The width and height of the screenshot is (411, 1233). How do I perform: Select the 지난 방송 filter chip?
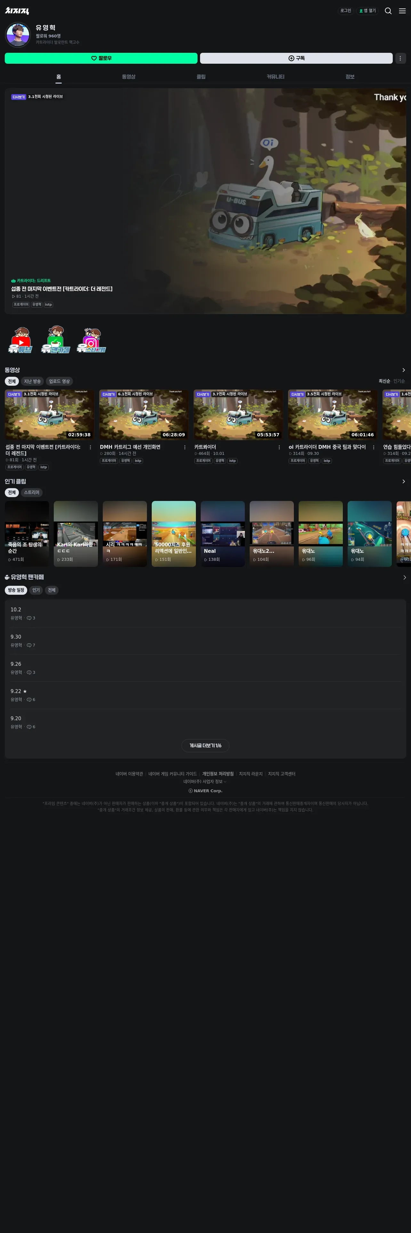[x=33, y=382]
